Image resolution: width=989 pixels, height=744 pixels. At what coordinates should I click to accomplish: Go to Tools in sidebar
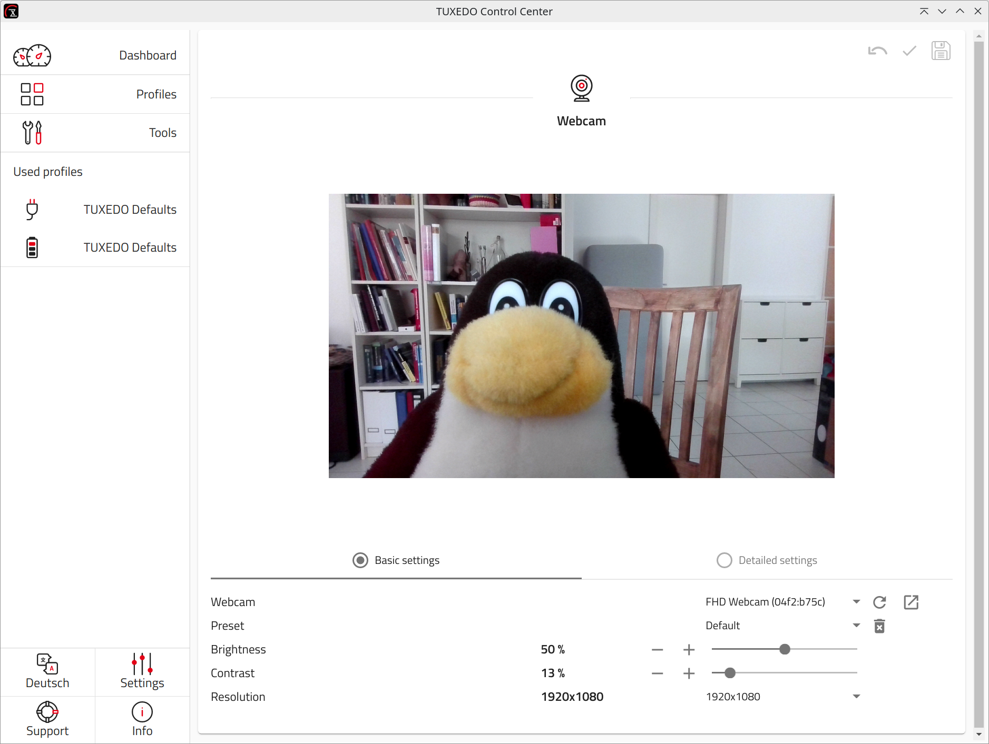pos(95,133)
